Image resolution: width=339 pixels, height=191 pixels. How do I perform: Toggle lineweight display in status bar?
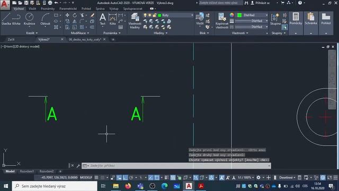click(x=166, y=178)
